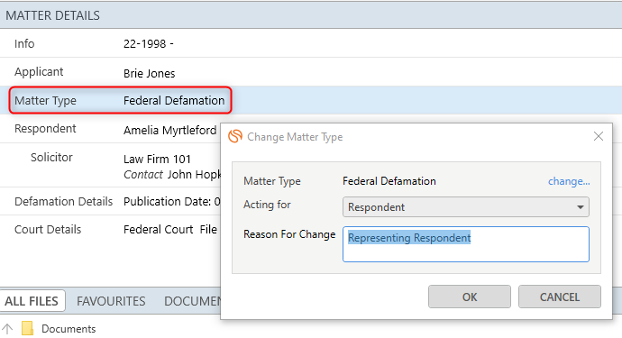Click the MATTER DETAILS panel header
Viewport: 622px width, 338px height.
coord(311,15)
